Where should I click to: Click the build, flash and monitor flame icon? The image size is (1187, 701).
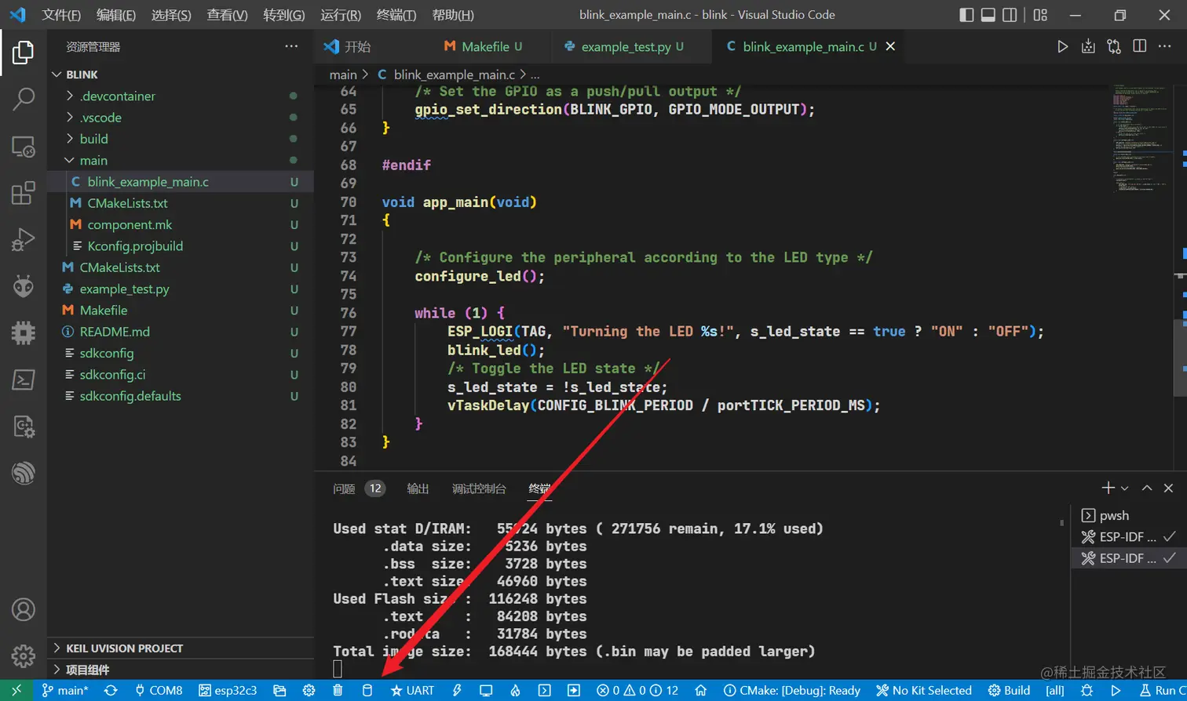(x=515, y=690)
